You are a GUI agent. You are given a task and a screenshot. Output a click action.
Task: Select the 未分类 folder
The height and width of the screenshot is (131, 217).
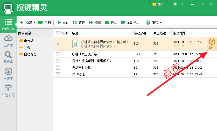[26, 41]
